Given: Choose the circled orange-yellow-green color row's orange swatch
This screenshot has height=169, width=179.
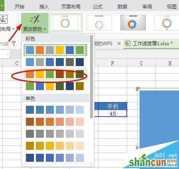Looking at the screenshot, I should (x=30, y=74).
